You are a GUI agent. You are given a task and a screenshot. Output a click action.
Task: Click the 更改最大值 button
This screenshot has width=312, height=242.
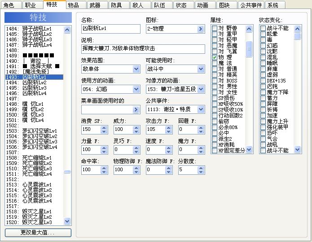(38, 233)
